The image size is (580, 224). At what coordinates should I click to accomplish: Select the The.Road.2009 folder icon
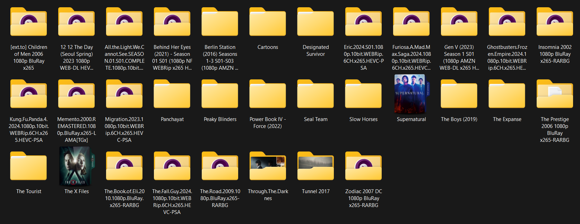220,166
